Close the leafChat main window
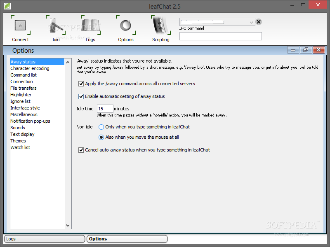Viewport: 330px width, 247px height. pyautogui.click(x=318, y=5)
